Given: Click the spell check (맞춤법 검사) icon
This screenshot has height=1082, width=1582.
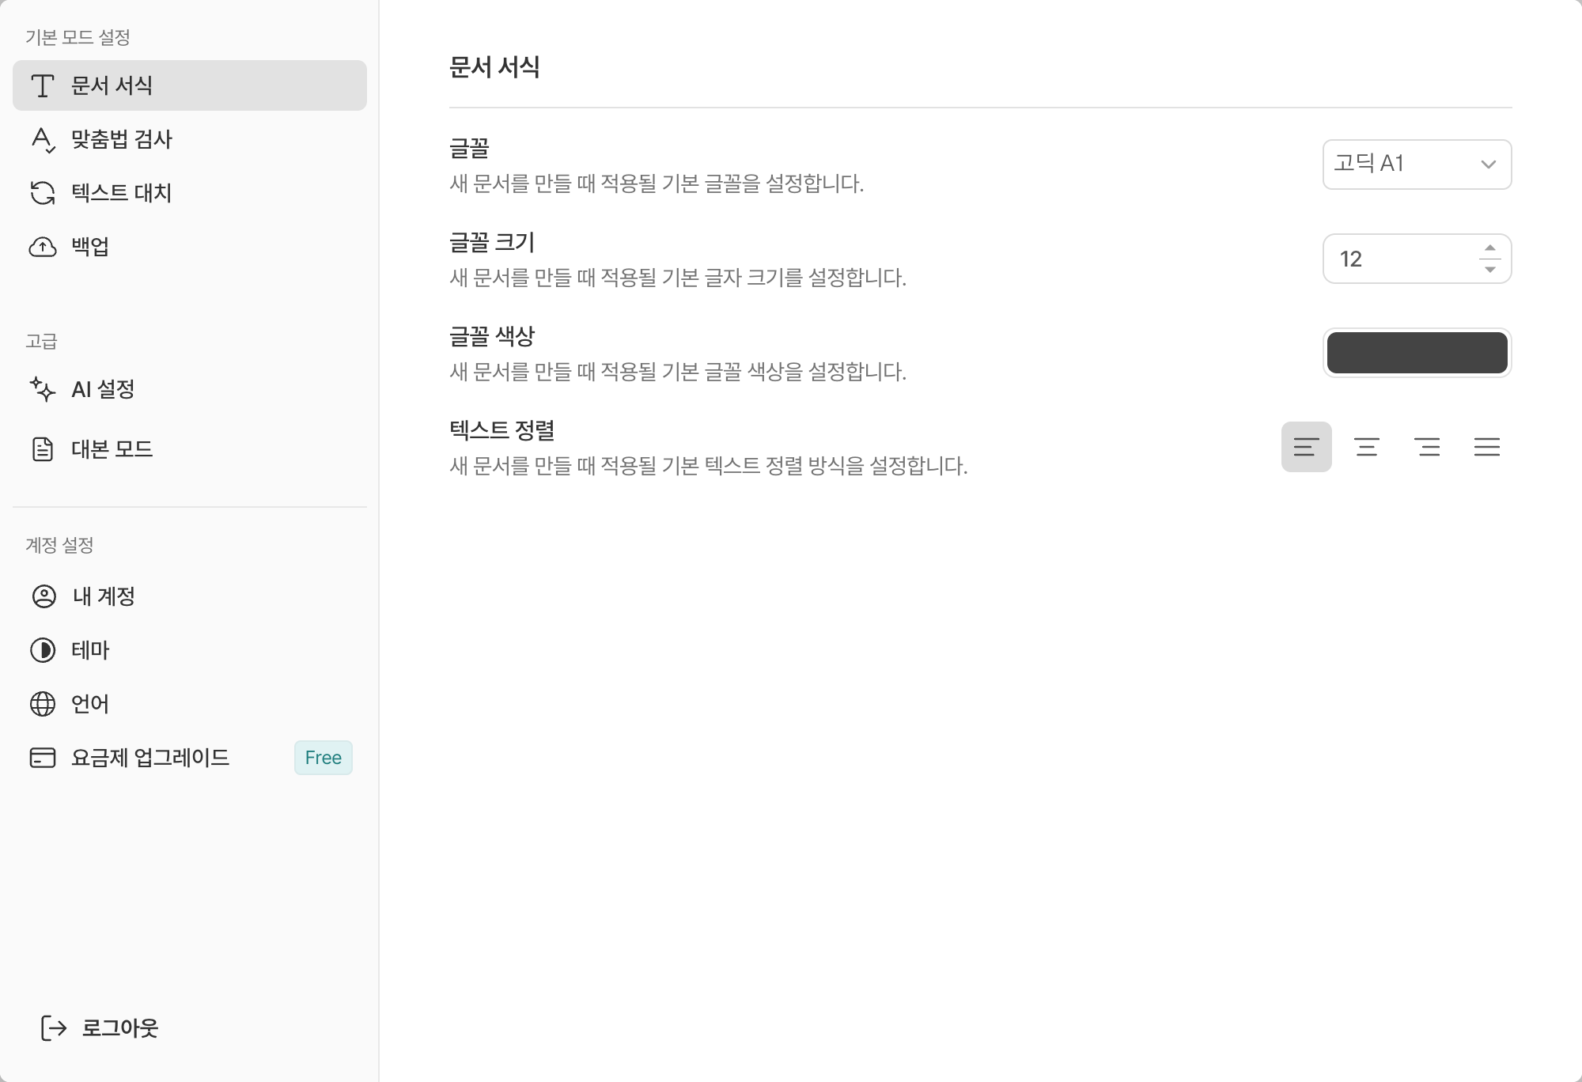Looking at the screenshot, I should click(x=43, y=140).
